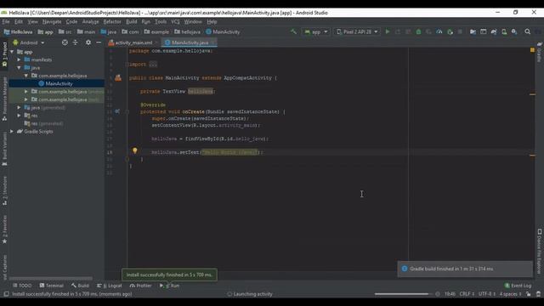The image size is (544, 306).
Task: Click the Collapse All icon in Project panel
Action: click(76, 42)
